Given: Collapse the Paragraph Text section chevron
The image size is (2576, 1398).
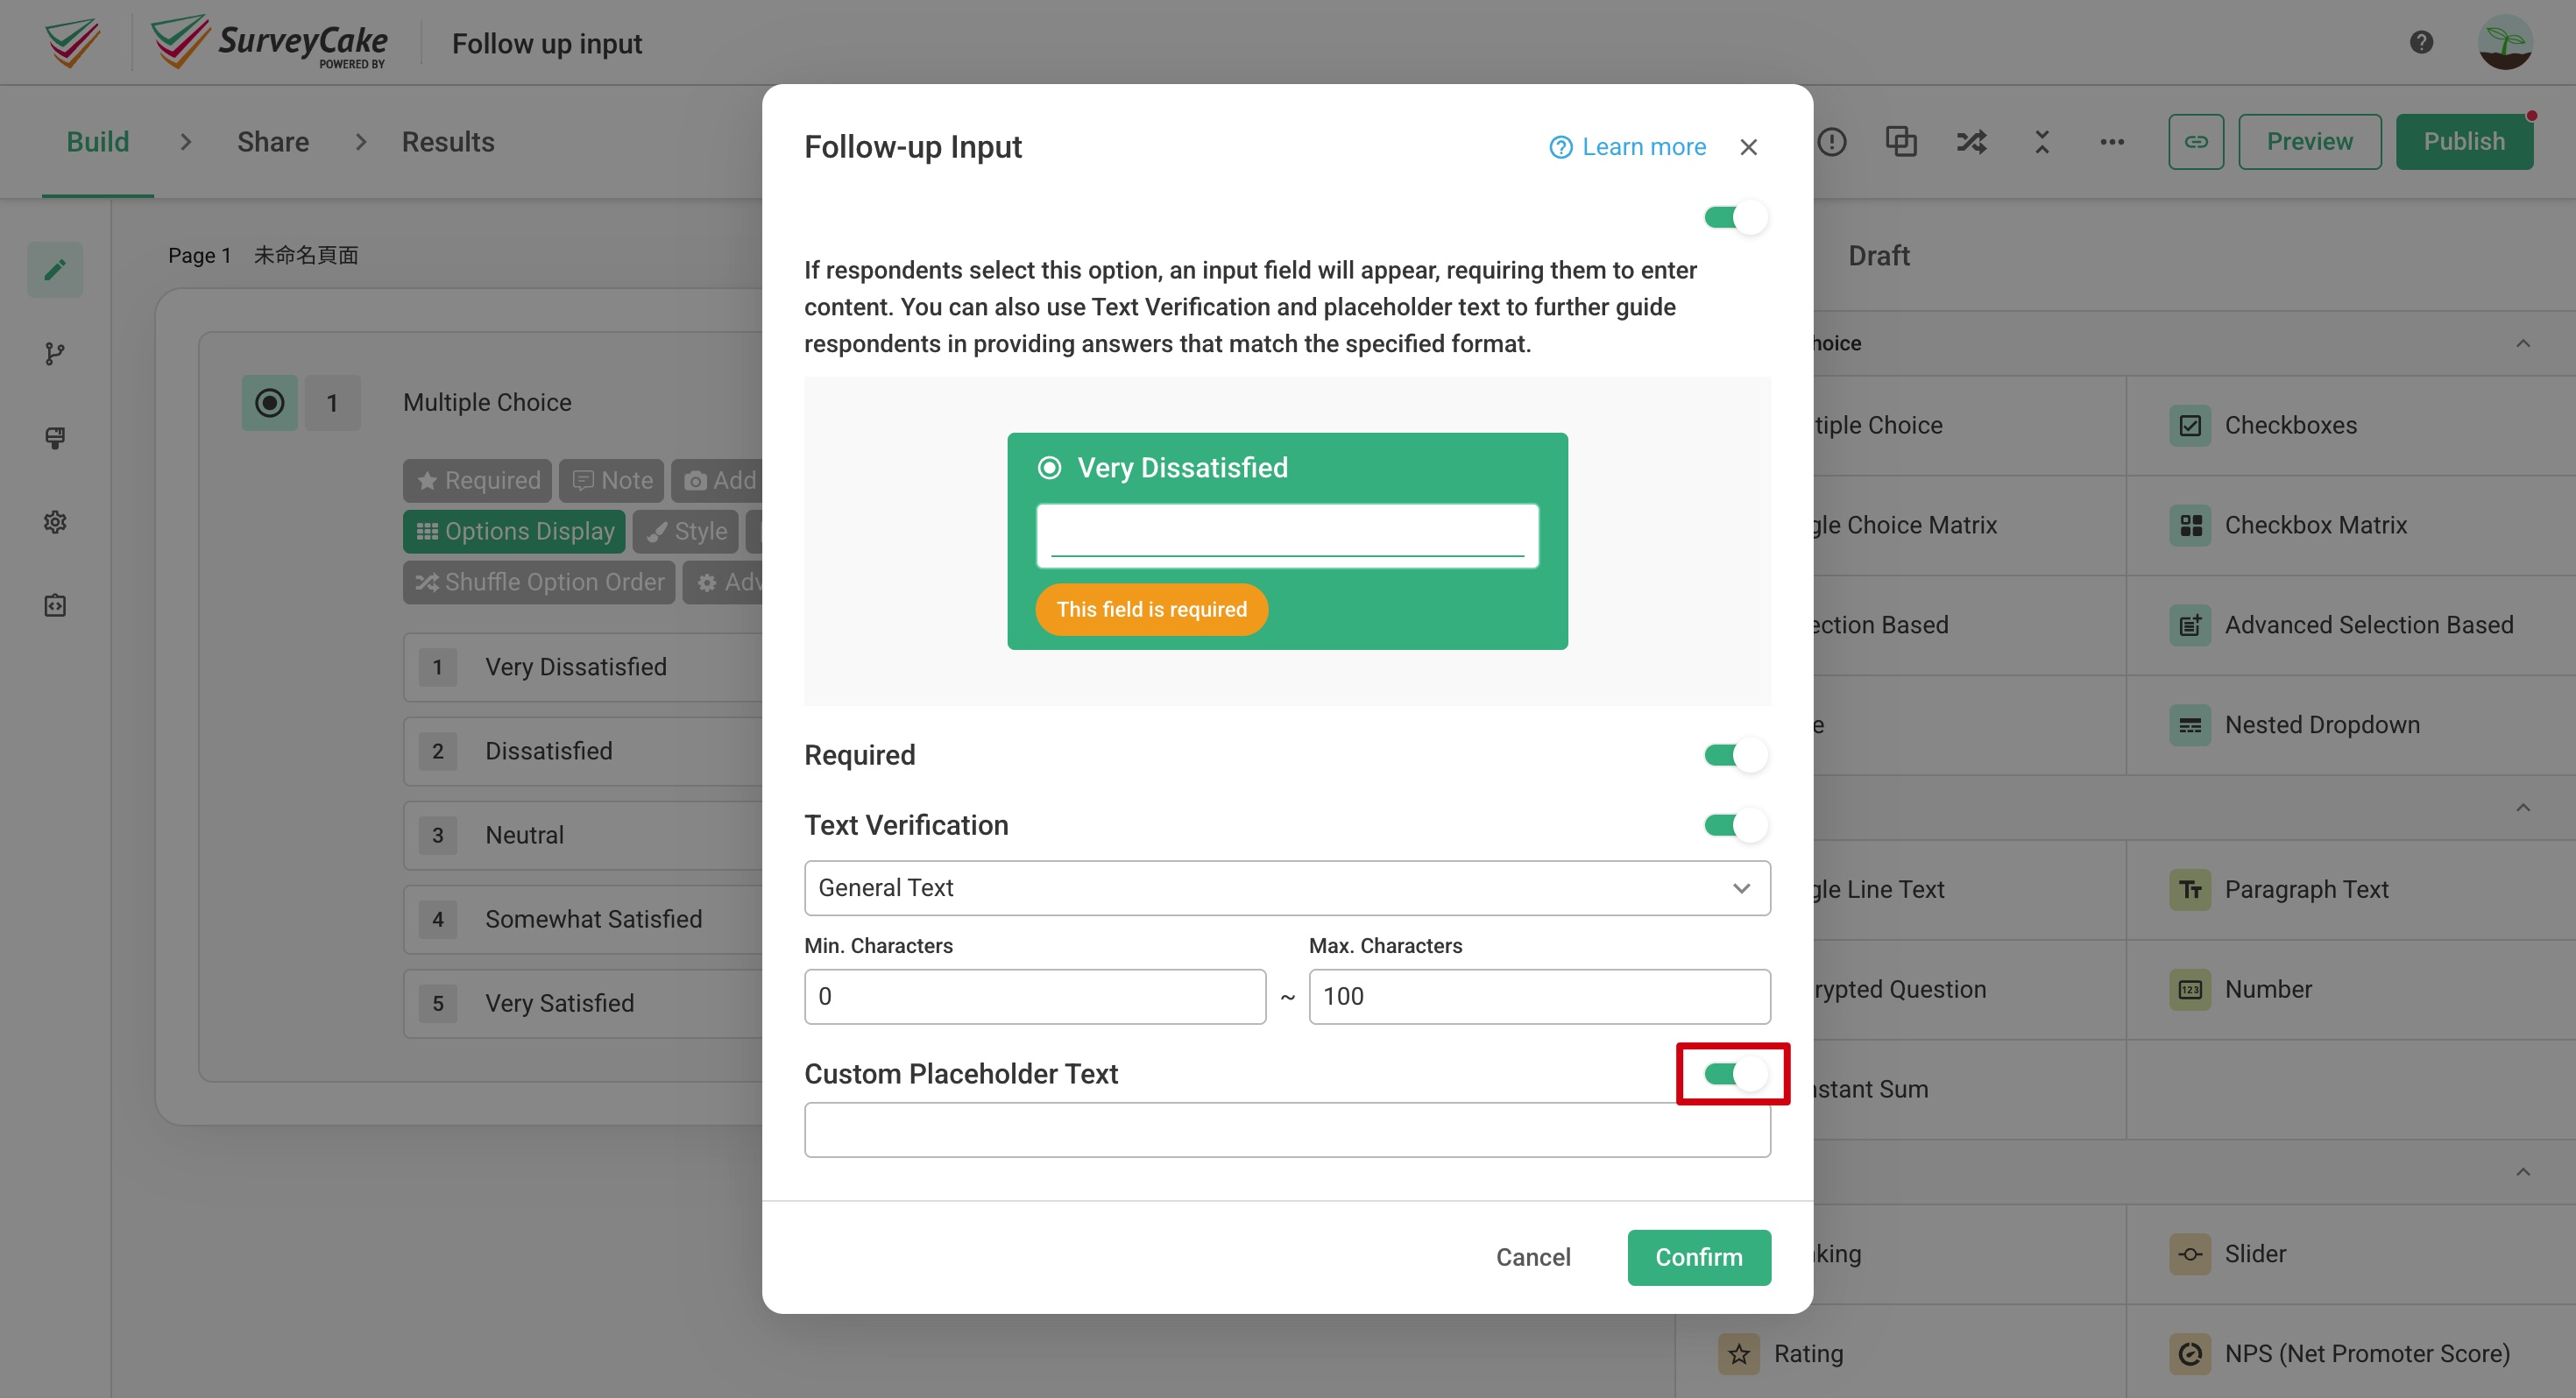Looking at the screenshot, I should point(2524,807).
